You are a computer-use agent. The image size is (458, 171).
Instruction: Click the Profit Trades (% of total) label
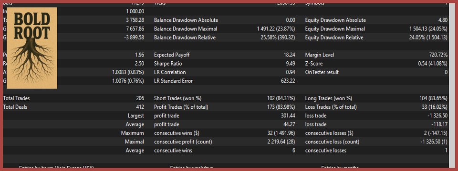click(181, 107)
